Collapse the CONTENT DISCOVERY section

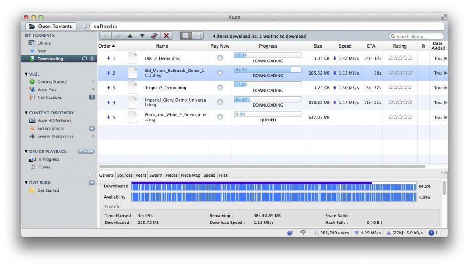[x=26, y=113]
